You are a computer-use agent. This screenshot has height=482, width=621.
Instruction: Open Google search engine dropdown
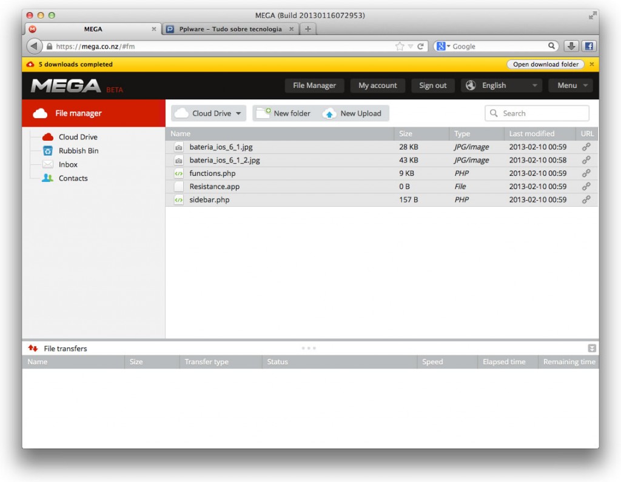coord(443,46)
